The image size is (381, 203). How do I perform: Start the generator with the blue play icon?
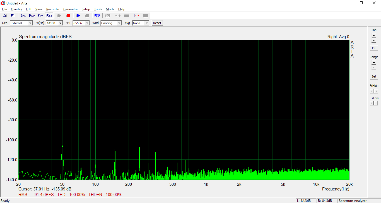click(x=78, y=16)
